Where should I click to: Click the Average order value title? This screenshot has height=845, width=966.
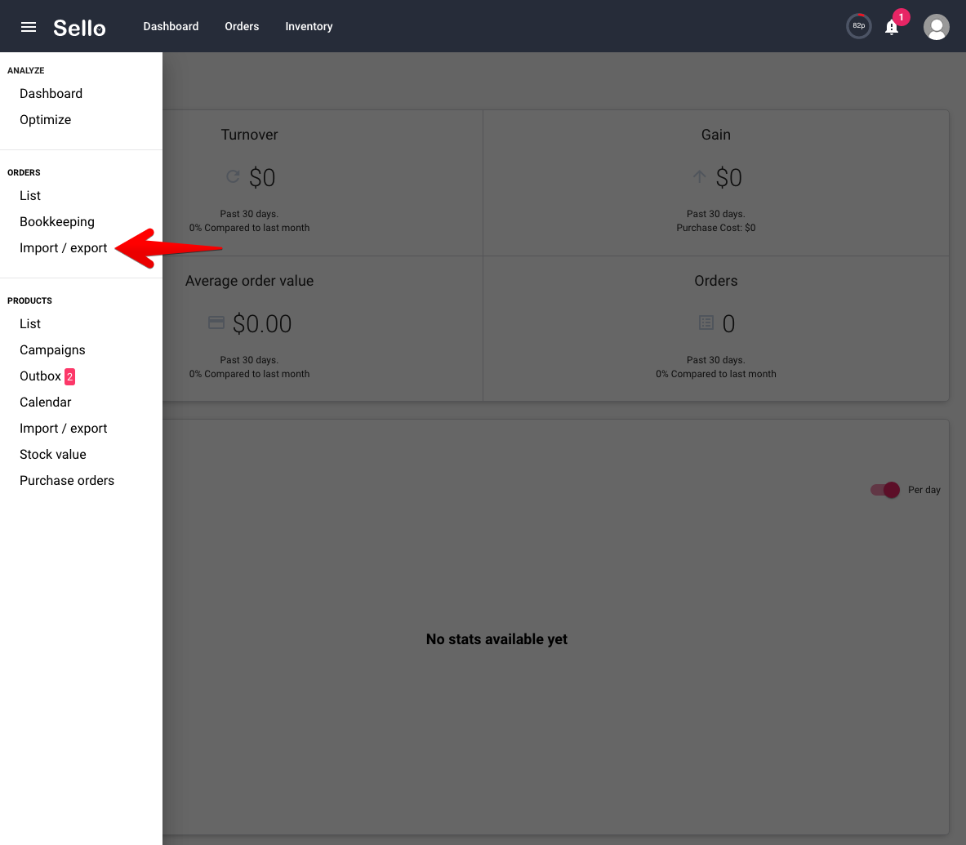(250, 281)
